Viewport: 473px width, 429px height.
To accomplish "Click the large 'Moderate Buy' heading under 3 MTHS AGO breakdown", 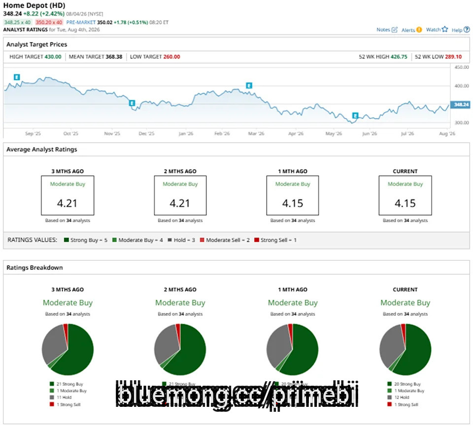I will tap(68, 303).
